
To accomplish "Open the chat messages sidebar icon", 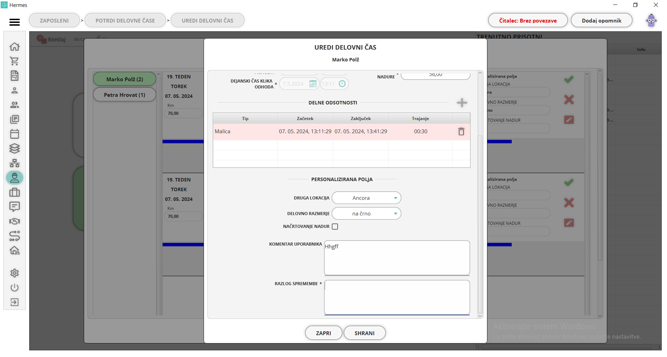I will [x=15, y=207].
